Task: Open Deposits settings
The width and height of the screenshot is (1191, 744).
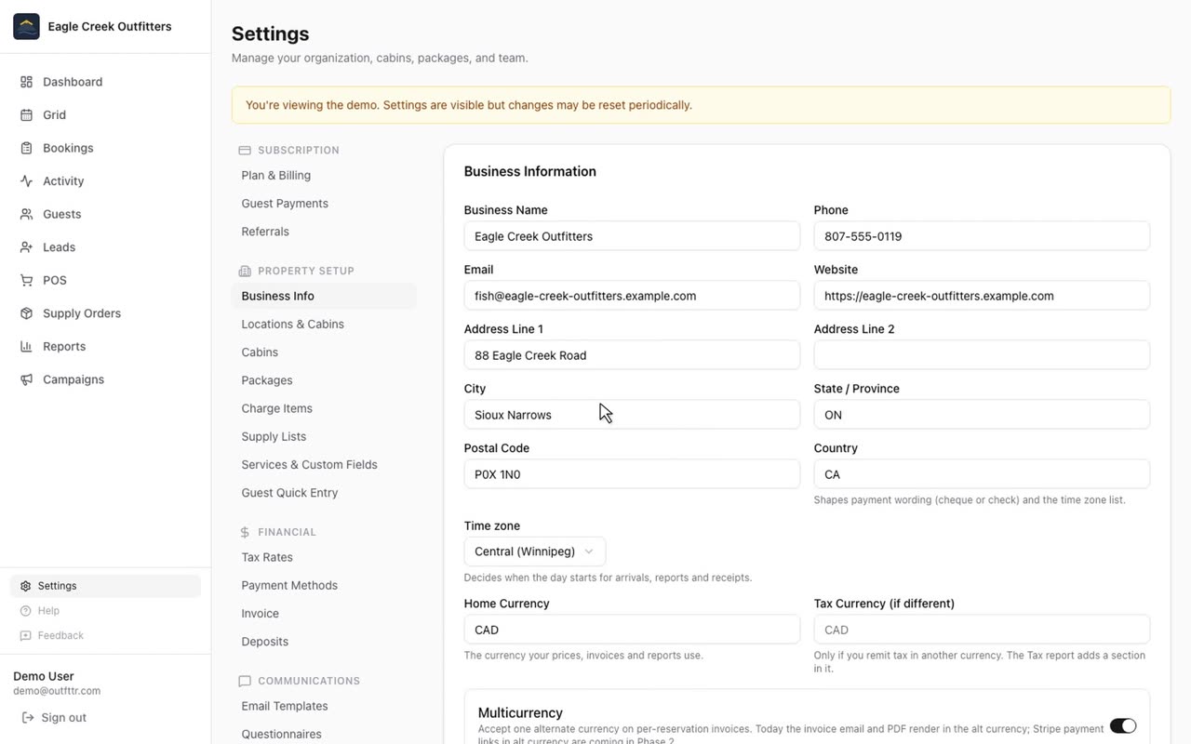Action: click(265, 642)
